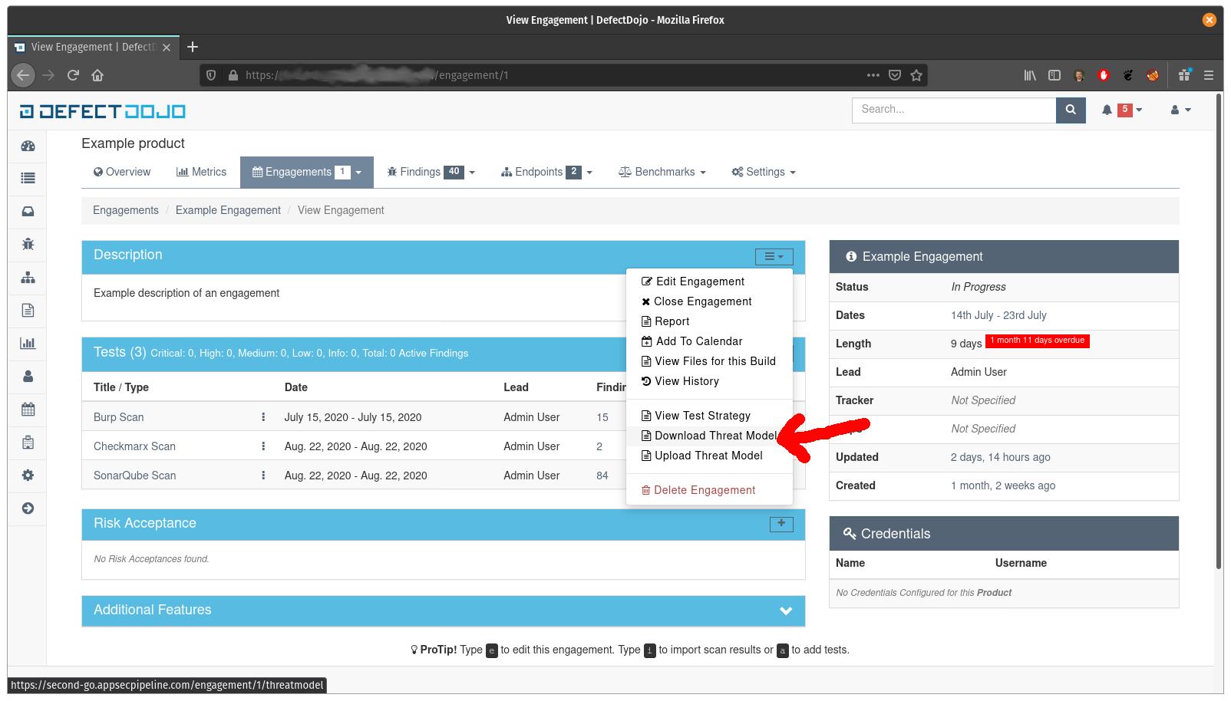Open the Findings dropdown caret
1231x701 pixels.
pos(471,172)
